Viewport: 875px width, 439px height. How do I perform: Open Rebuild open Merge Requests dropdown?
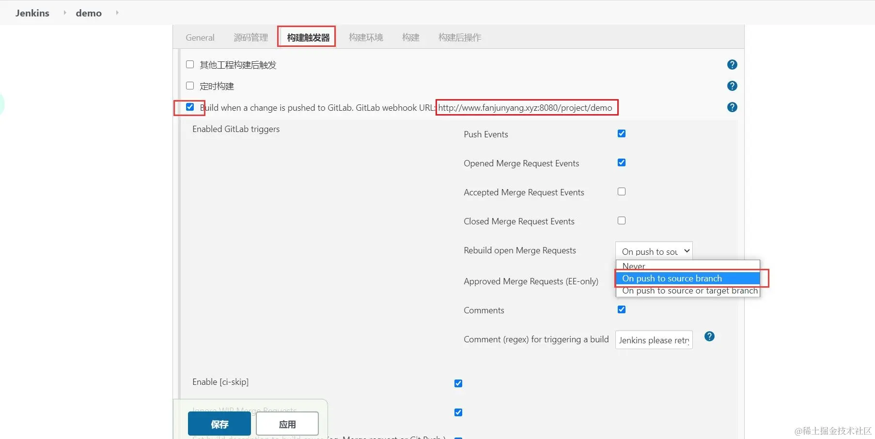coord(654,251)
